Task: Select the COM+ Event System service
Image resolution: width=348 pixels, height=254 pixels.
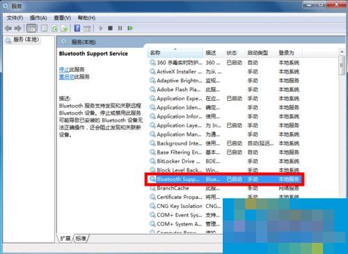Action: tap(186, 215)
